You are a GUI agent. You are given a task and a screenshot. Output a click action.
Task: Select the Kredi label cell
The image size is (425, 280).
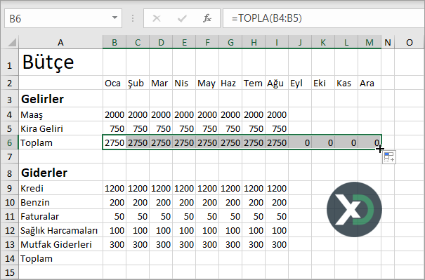coord(60,188)
